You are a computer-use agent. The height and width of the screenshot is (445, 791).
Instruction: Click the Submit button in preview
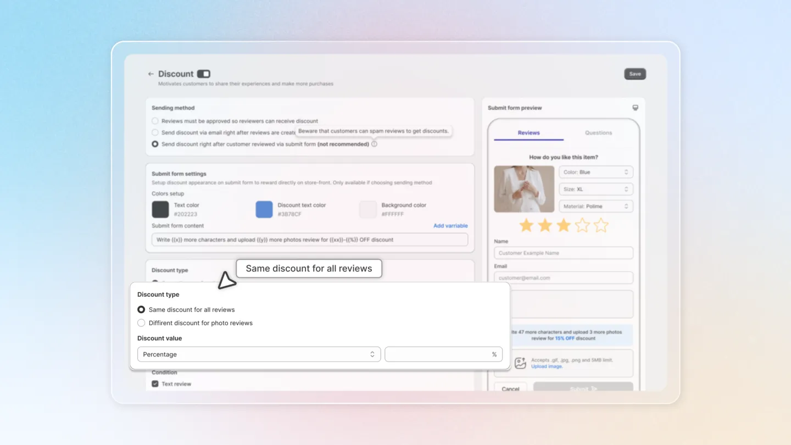(583, 388)
